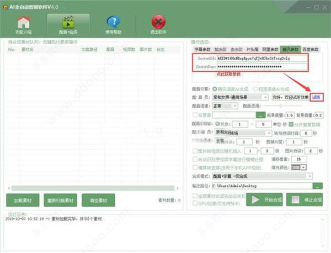Viewport: 331px width, 253px height.
Task: Click the 素材数量: 0 label
Action: pos(169,200)
